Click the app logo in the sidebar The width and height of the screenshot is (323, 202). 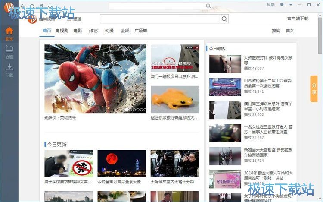tap(9, 8)
